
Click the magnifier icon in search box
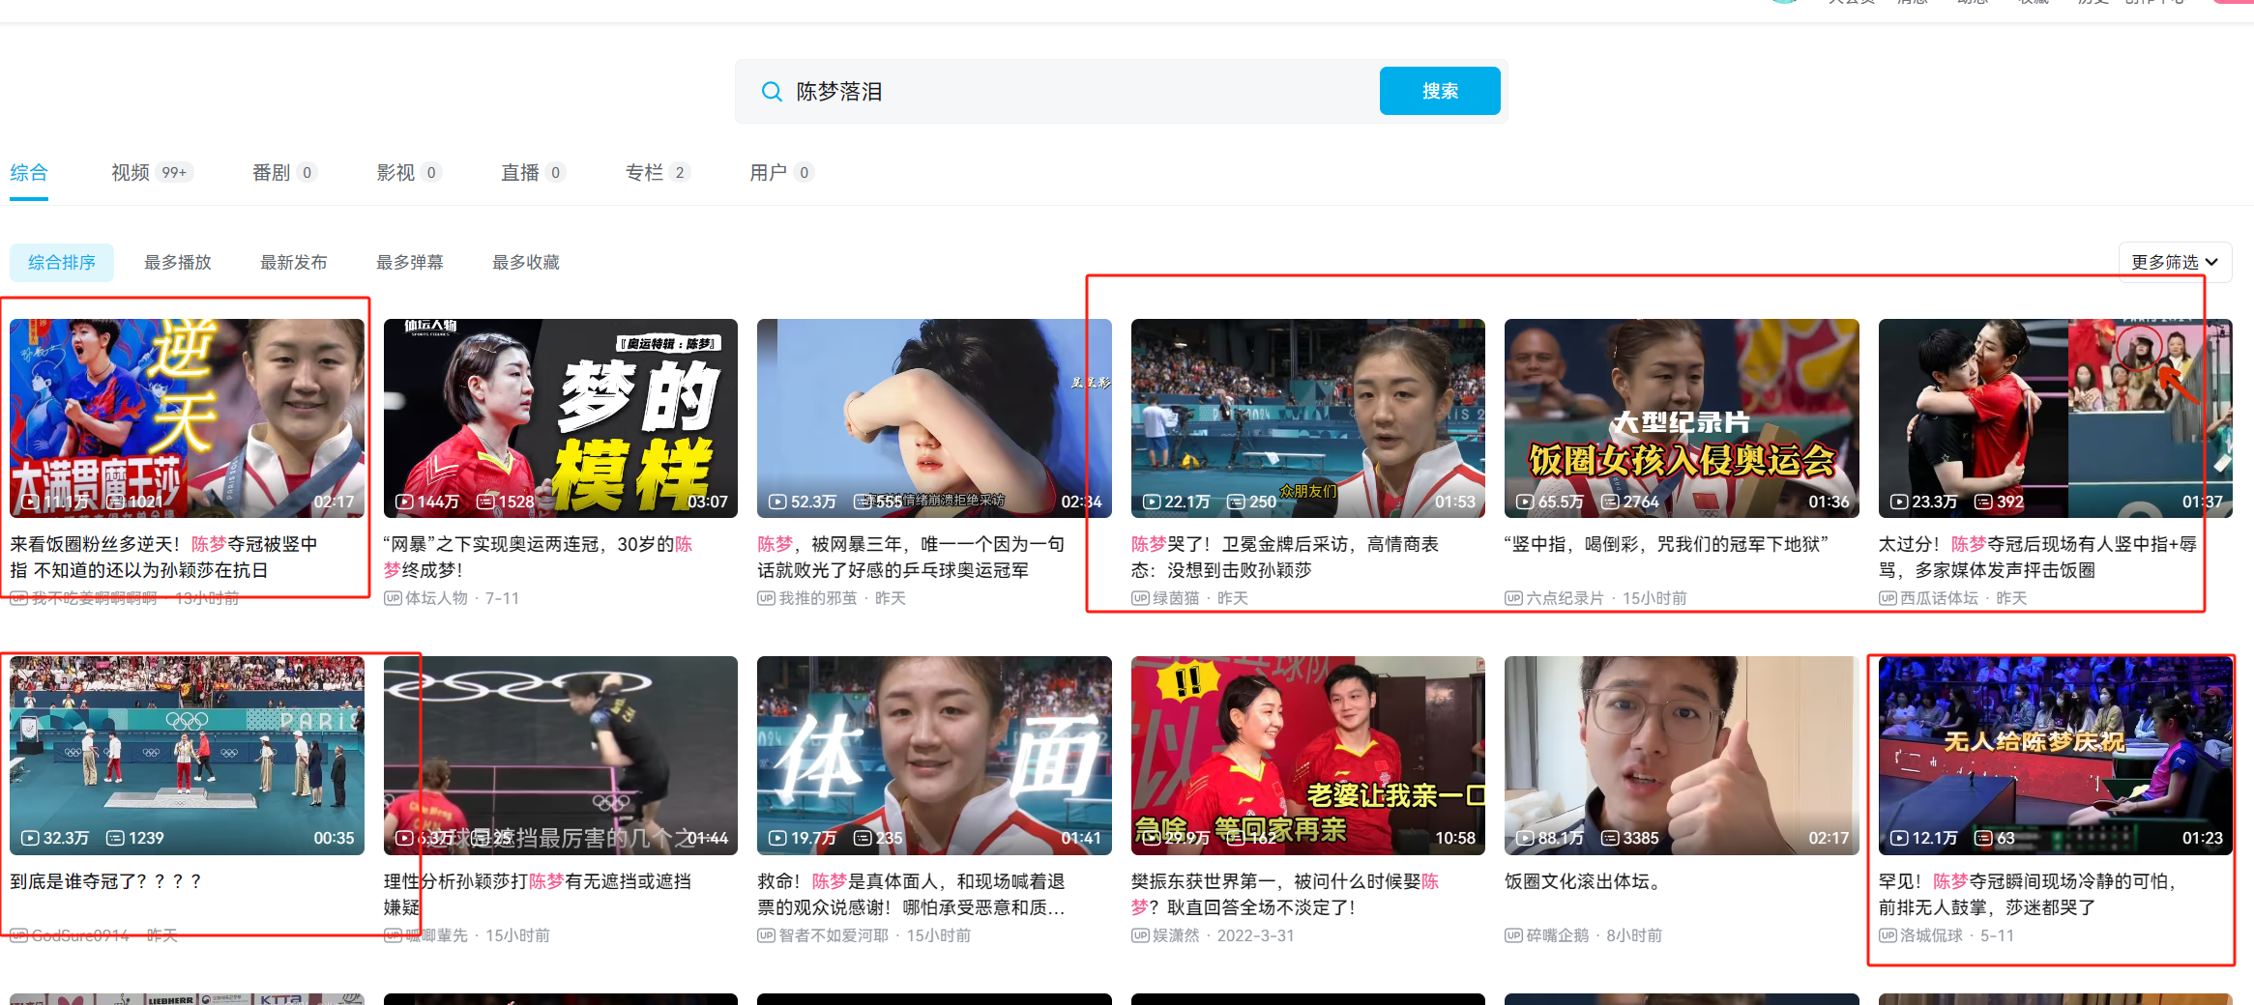point(772,92)
